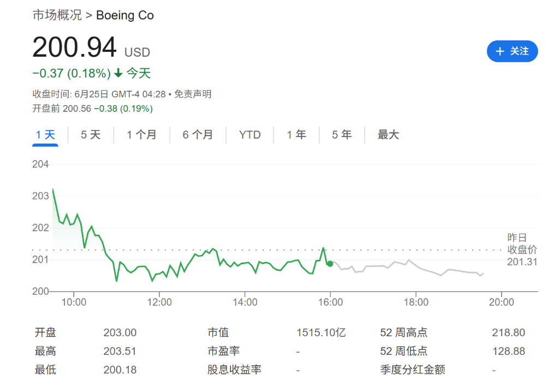Open the YTD performance view
Image resolution: width=559 pixels, height=387 pixels.
[249, 134]
